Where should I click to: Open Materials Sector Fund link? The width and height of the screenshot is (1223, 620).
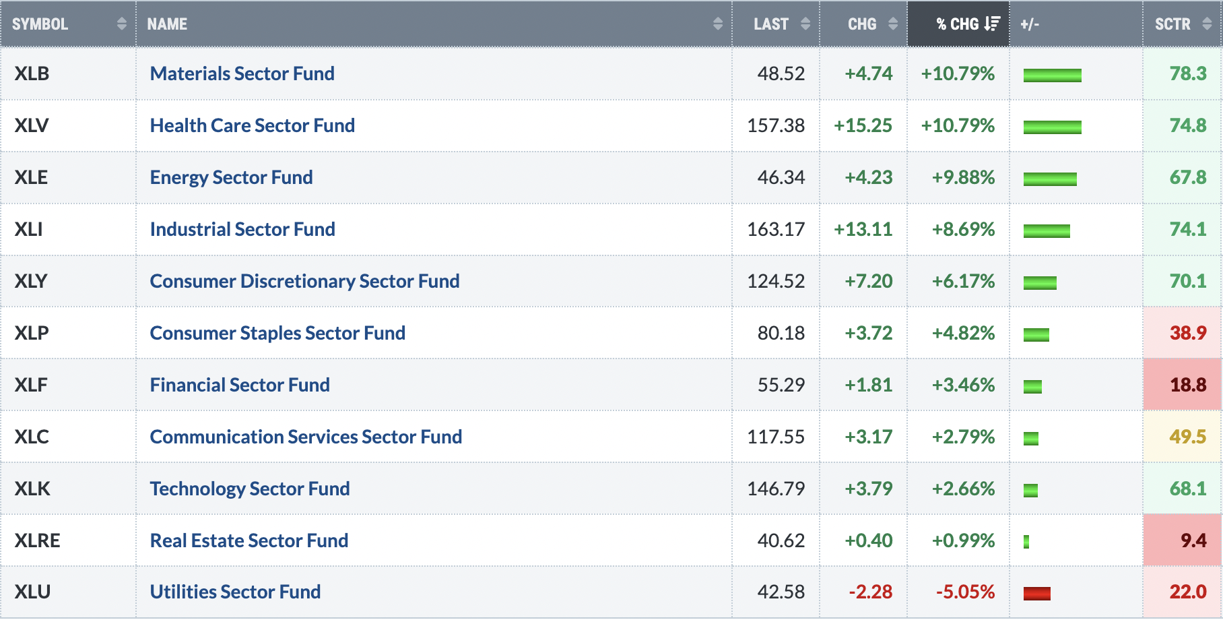[242, 73]
